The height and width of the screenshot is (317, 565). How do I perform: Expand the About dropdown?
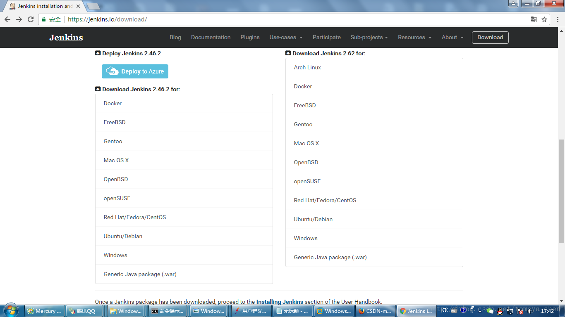452,37
